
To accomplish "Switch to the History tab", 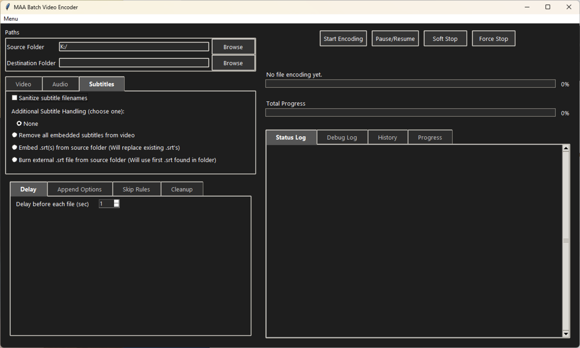I will pyautogui.click(x=387, y=137).
